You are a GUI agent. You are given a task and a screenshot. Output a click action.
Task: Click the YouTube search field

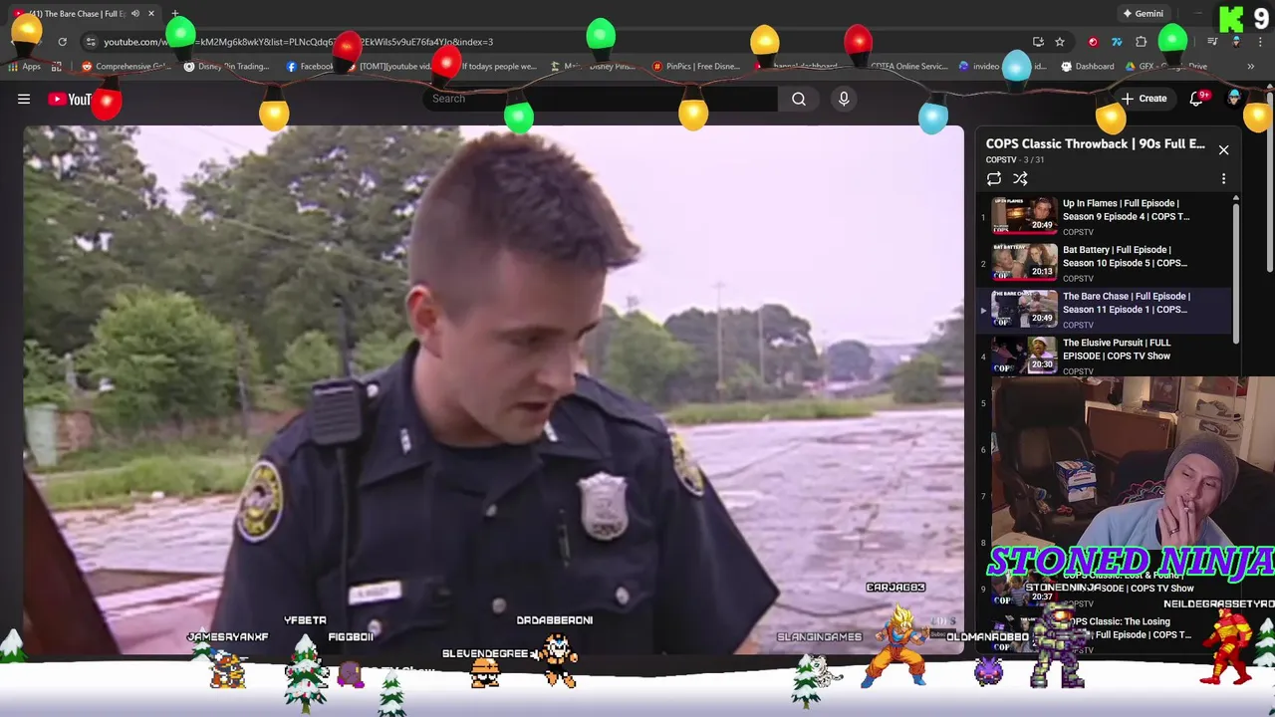601,99
